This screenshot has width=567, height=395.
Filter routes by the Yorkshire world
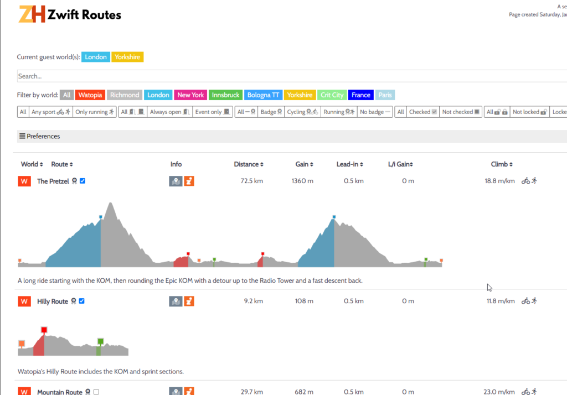pyautogui.click(x=300, y=95)
